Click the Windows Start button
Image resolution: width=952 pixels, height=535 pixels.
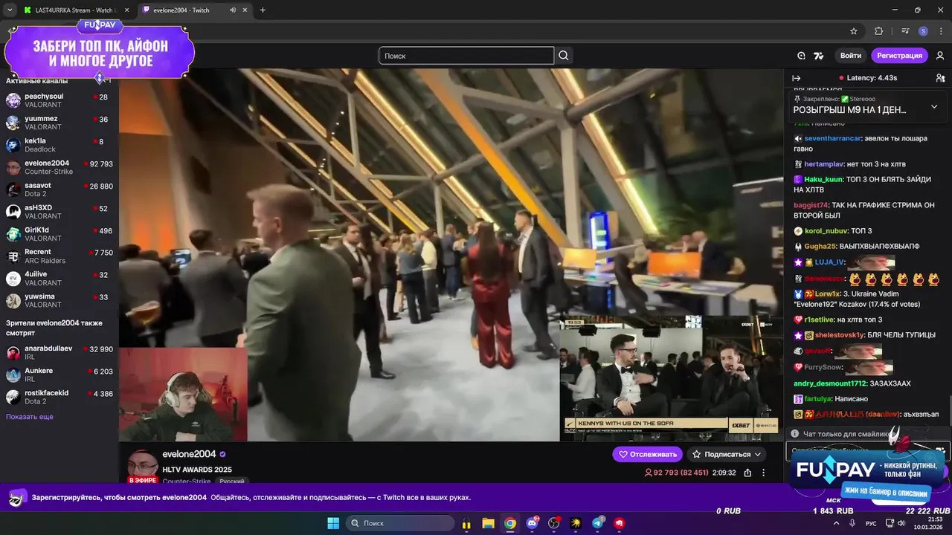pyautogui.click(x=333, y=523)
